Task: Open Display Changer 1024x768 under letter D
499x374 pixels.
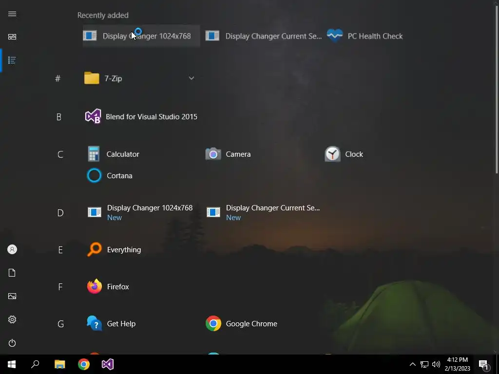Action: click(140, 212)
